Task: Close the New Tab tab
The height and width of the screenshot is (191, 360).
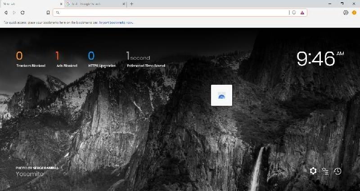Action: pyautogui.click(x=61, y=4)
